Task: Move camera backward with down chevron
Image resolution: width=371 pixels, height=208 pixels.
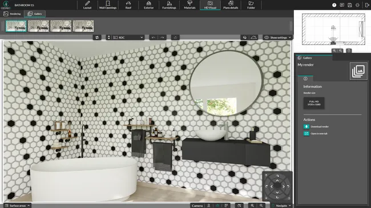Action: (x=277, y=193)
